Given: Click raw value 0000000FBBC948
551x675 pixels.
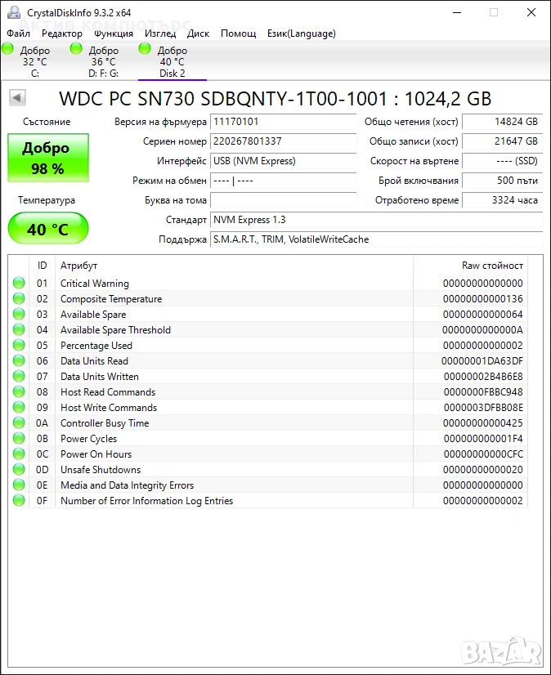Looking at the screenshot, I should coord(483,391).
